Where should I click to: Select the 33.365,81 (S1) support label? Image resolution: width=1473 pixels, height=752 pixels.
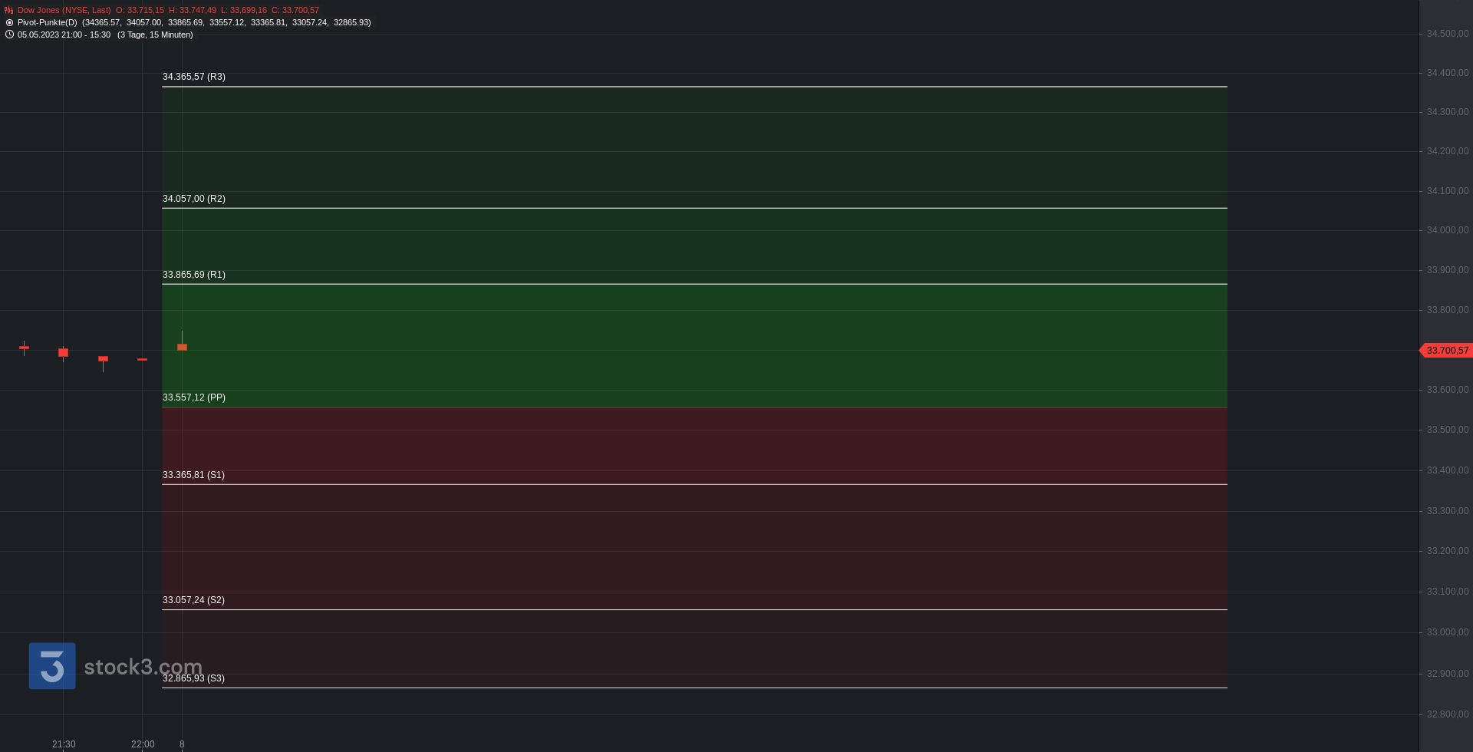click(193, 475)
